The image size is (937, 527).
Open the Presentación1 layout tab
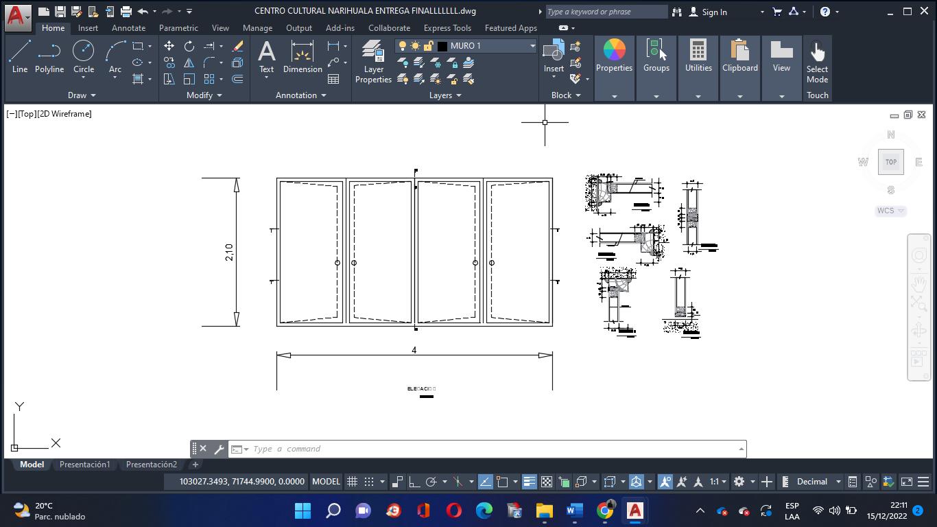[x=84, y=465]
